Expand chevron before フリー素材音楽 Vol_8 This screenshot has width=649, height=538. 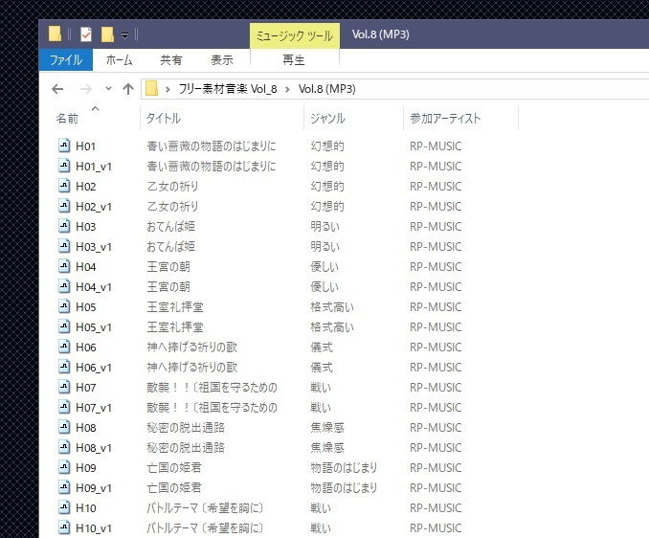point(168,89)
